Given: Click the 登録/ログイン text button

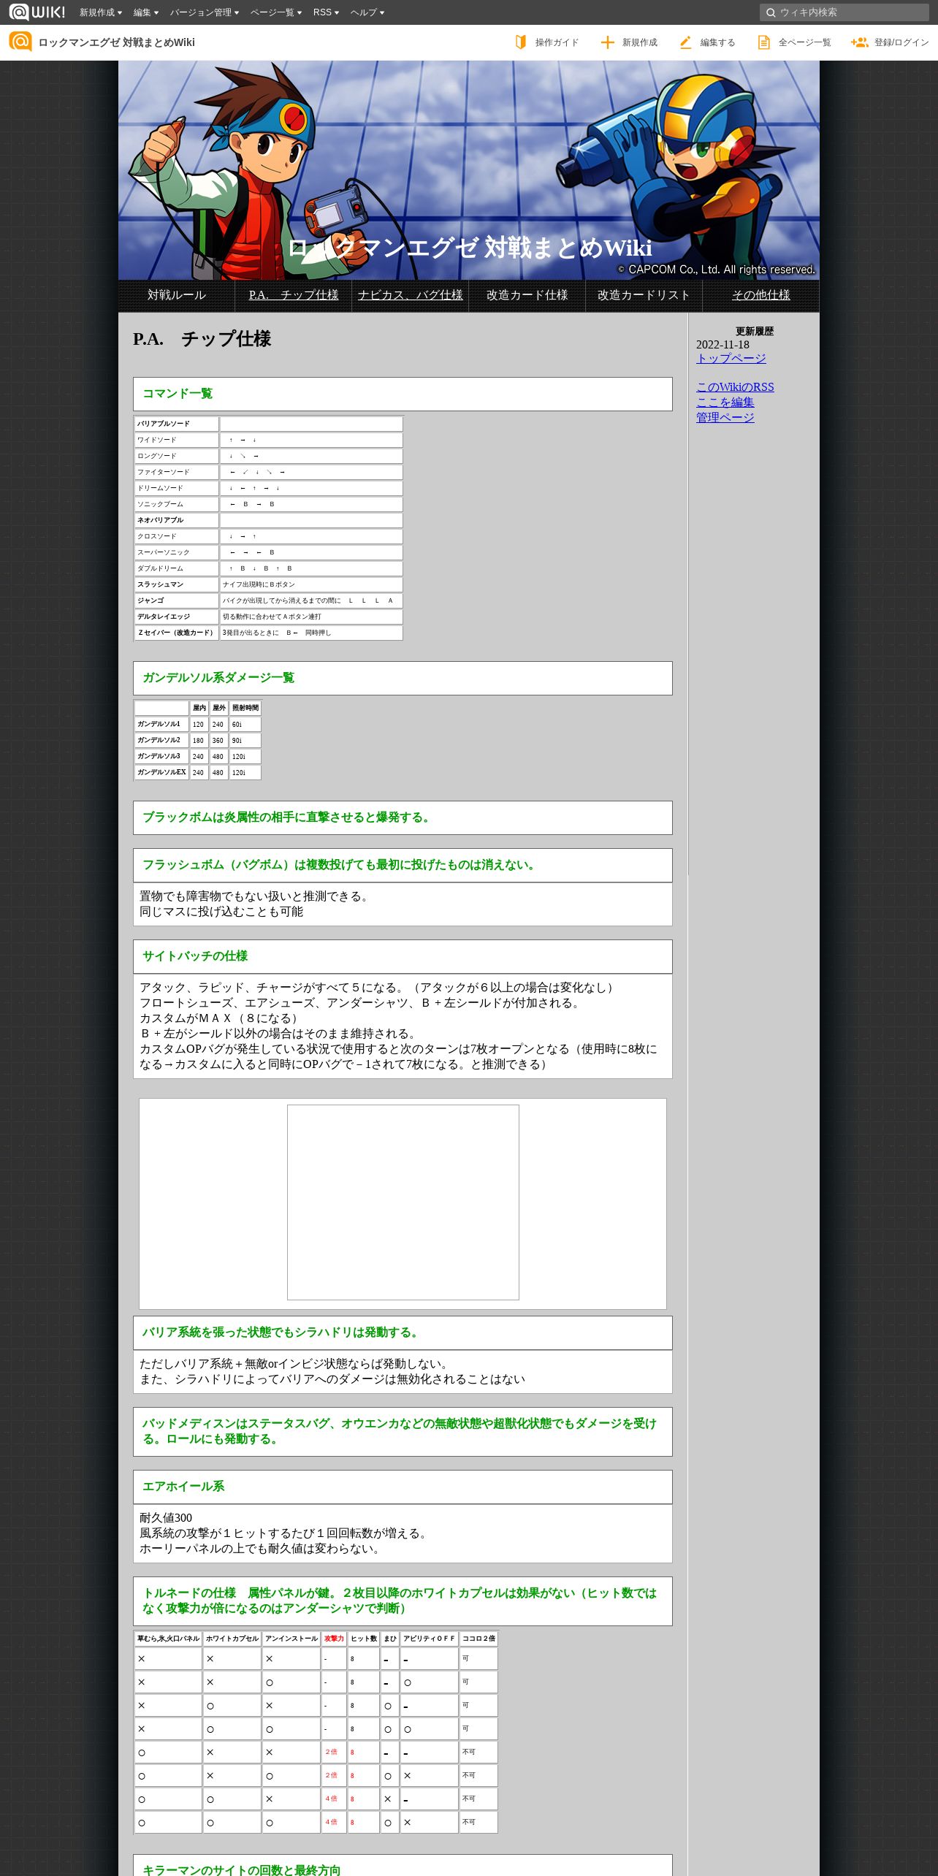Looking at the screenshot, I should [901, 42].
